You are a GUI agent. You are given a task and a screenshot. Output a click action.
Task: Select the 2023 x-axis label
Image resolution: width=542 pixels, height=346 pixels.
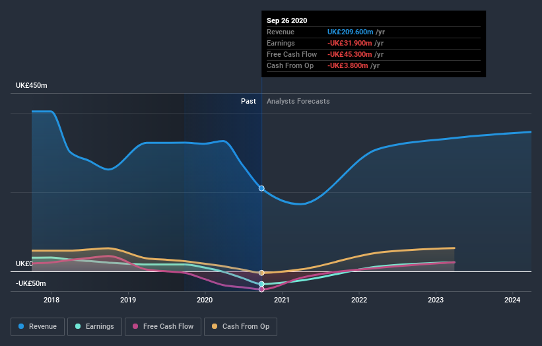click(x=436, y=300)
